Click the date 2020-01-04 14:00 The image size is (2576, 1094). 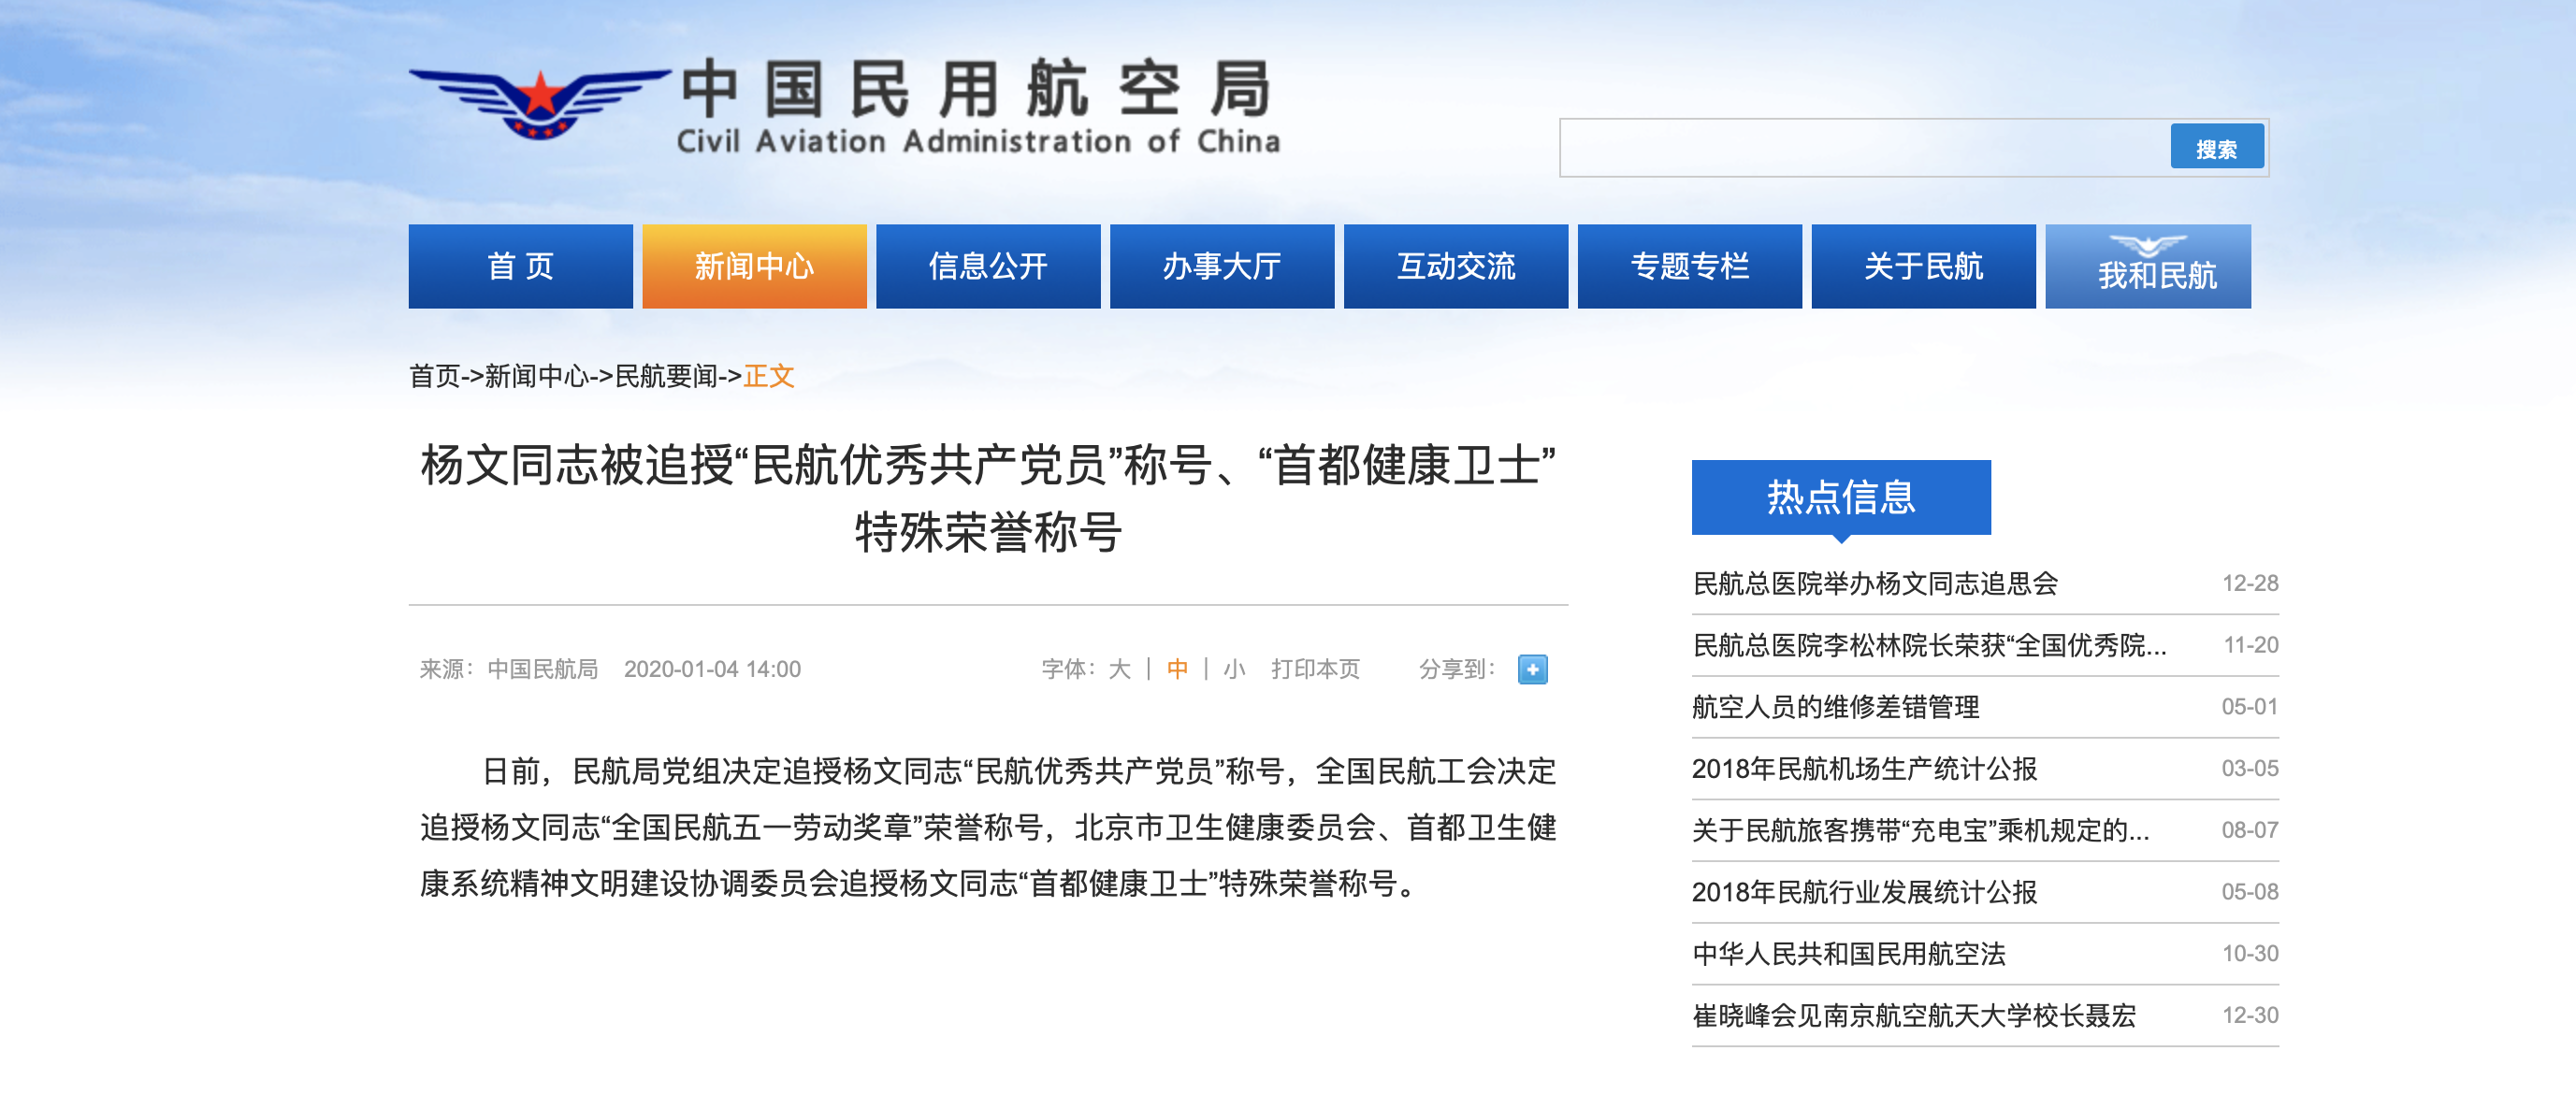pos(712,669)
